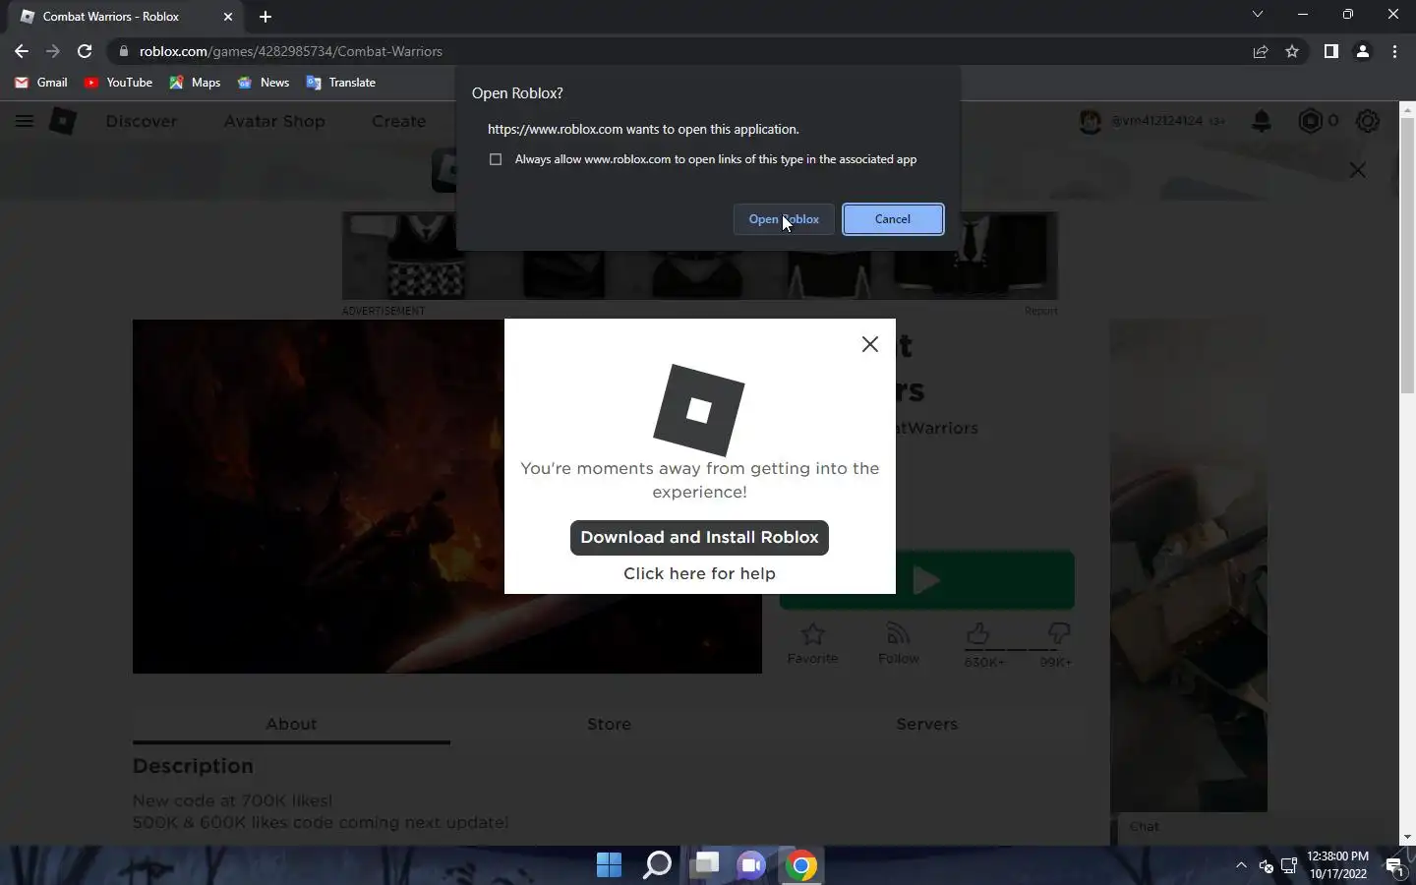Click Download and Install Roblox
This screenshot has width=1416, height=885.
(x=699, y=537)
